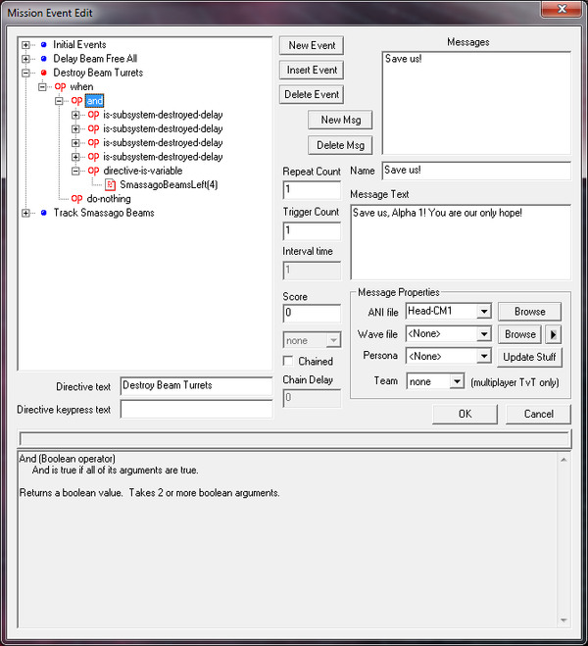Screen dimensions: 588x646
Task: Click the blue dot icon for Delay Beam Free All
Action: (x=43, y=59)
